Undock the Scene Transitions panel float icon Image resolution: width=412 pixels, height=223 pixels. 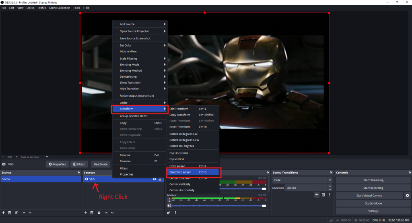point(331,173)
